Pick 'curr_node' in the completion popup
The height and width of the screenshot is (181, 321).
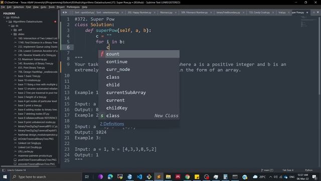point(139,69)
